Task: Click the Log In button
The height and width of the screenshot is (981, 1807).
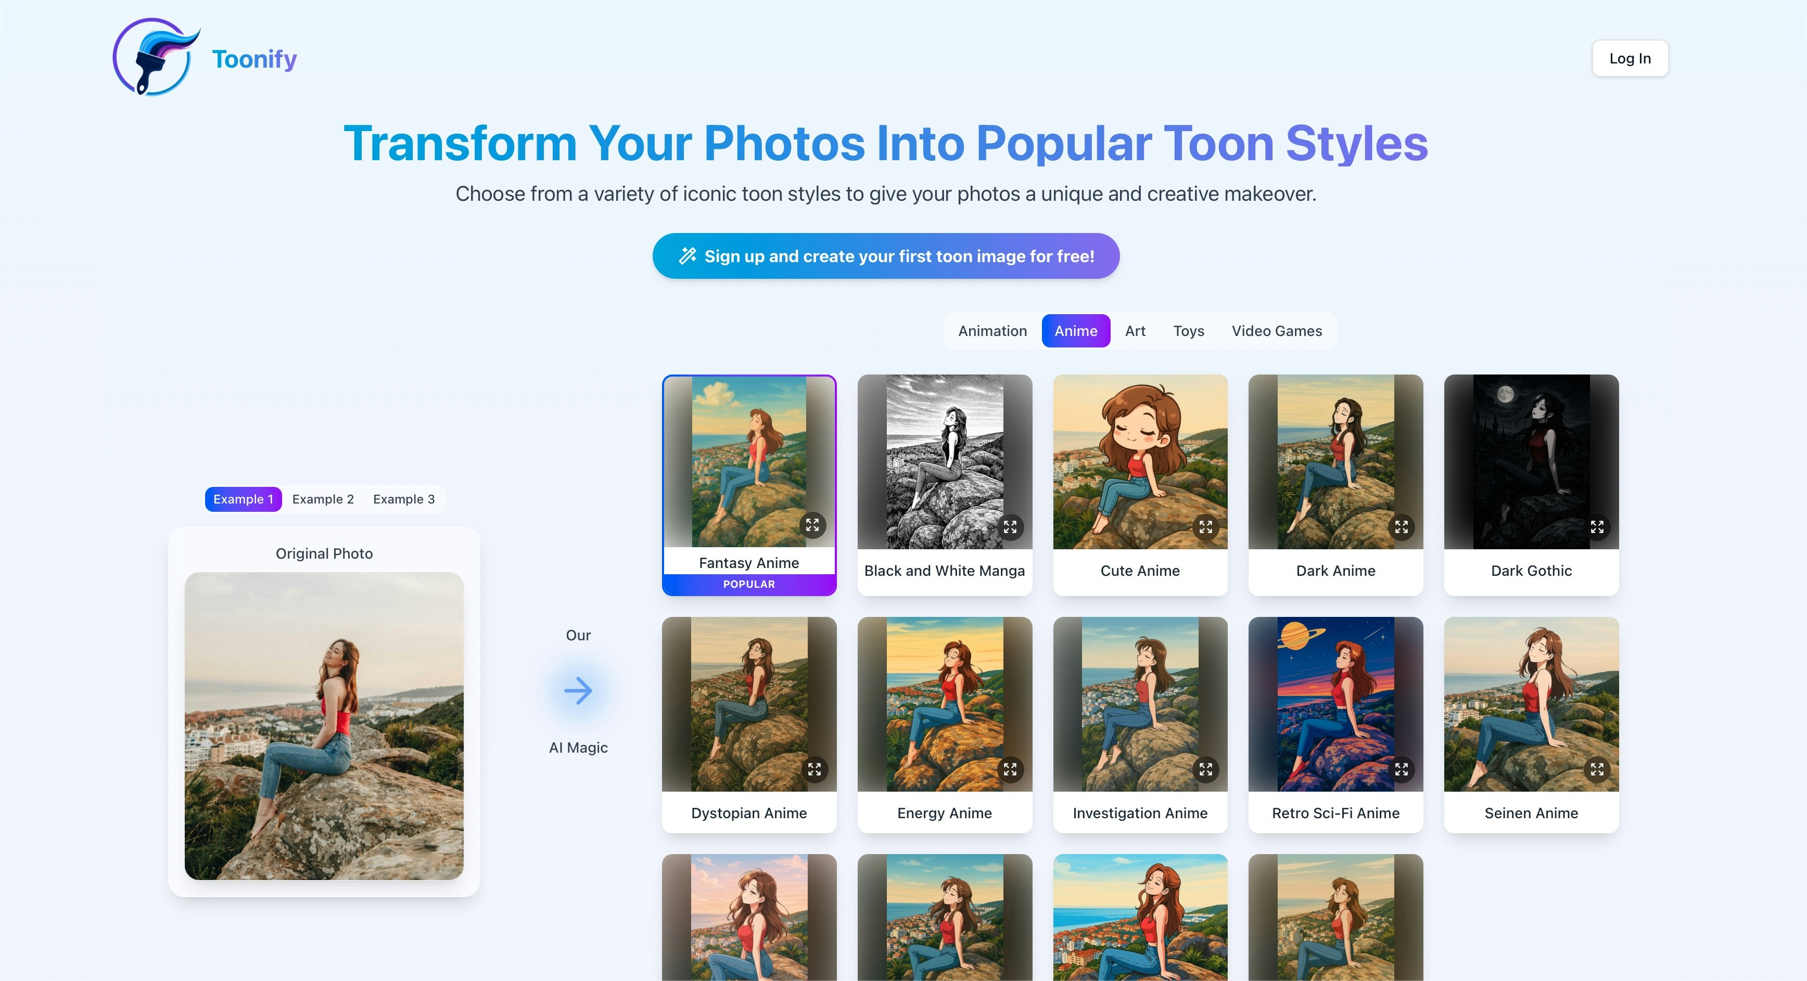Action: pyautogui.click(x=1629, y=59)
